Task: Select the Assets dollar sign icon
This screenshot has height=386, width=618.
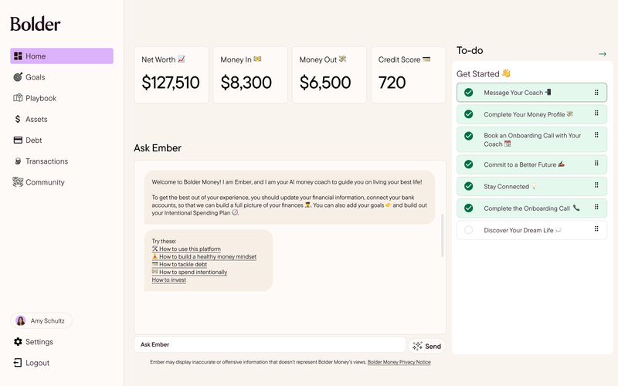Action: (x=18, y=119)
